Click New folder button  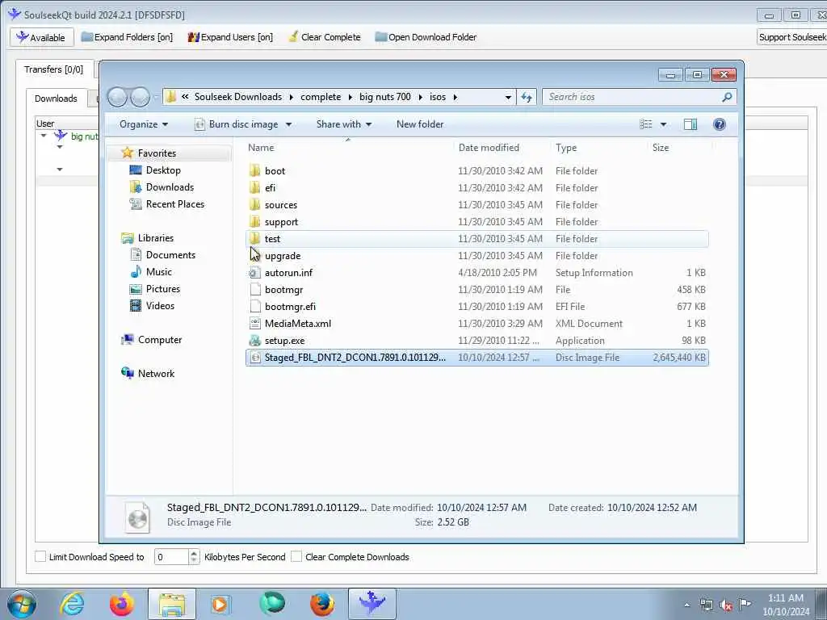[x=420, y=124]
